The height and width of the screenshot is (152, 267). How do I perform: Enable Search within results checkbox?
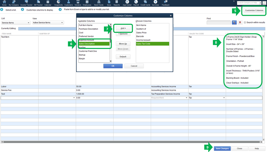[x=245, y=22]
